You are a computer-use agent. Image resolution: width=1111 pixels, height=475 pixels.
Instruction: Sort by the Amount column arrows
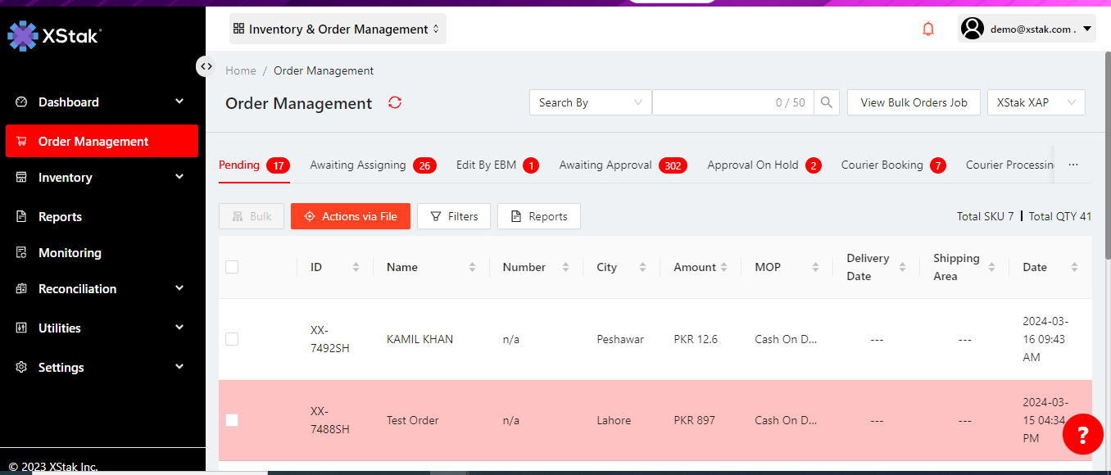coord(728,267)
